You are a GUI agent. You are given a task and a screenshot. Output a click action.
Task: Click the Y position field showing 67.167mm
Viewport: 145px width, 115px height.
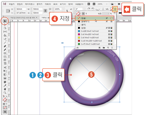click(x=21, y=13)
